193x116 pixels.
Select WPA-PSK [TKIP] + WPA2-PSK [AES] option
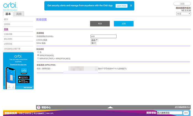(38, 58)
